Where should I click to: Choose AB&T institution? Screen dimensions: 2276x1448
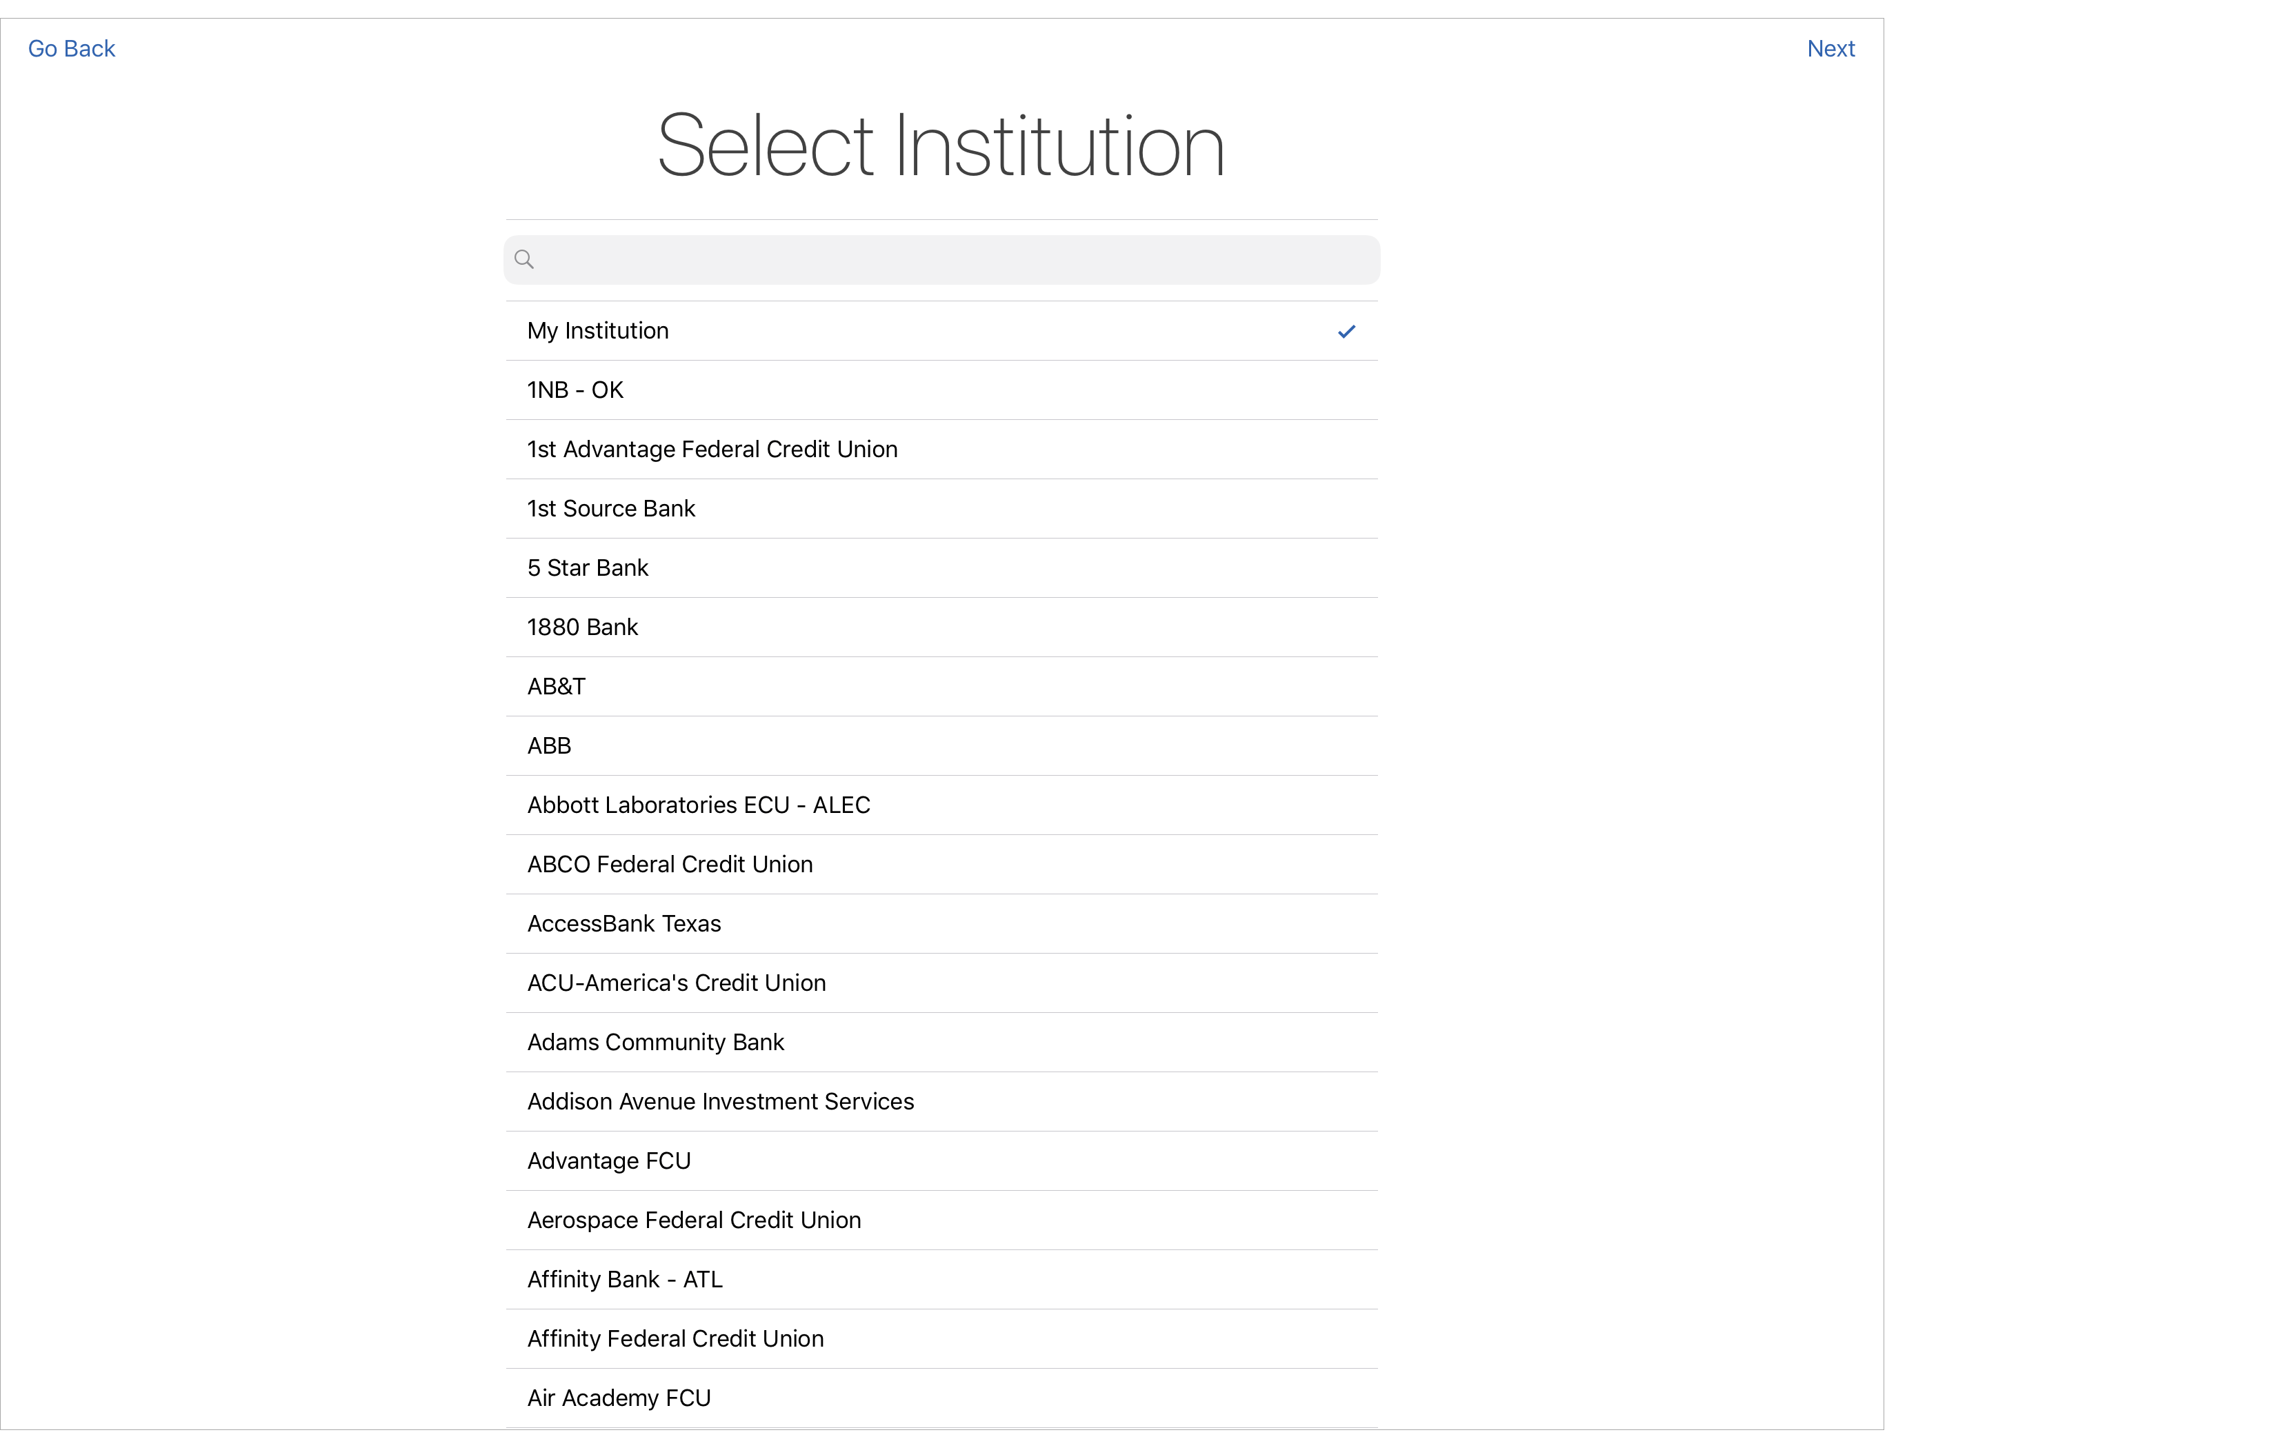[556, 686]
